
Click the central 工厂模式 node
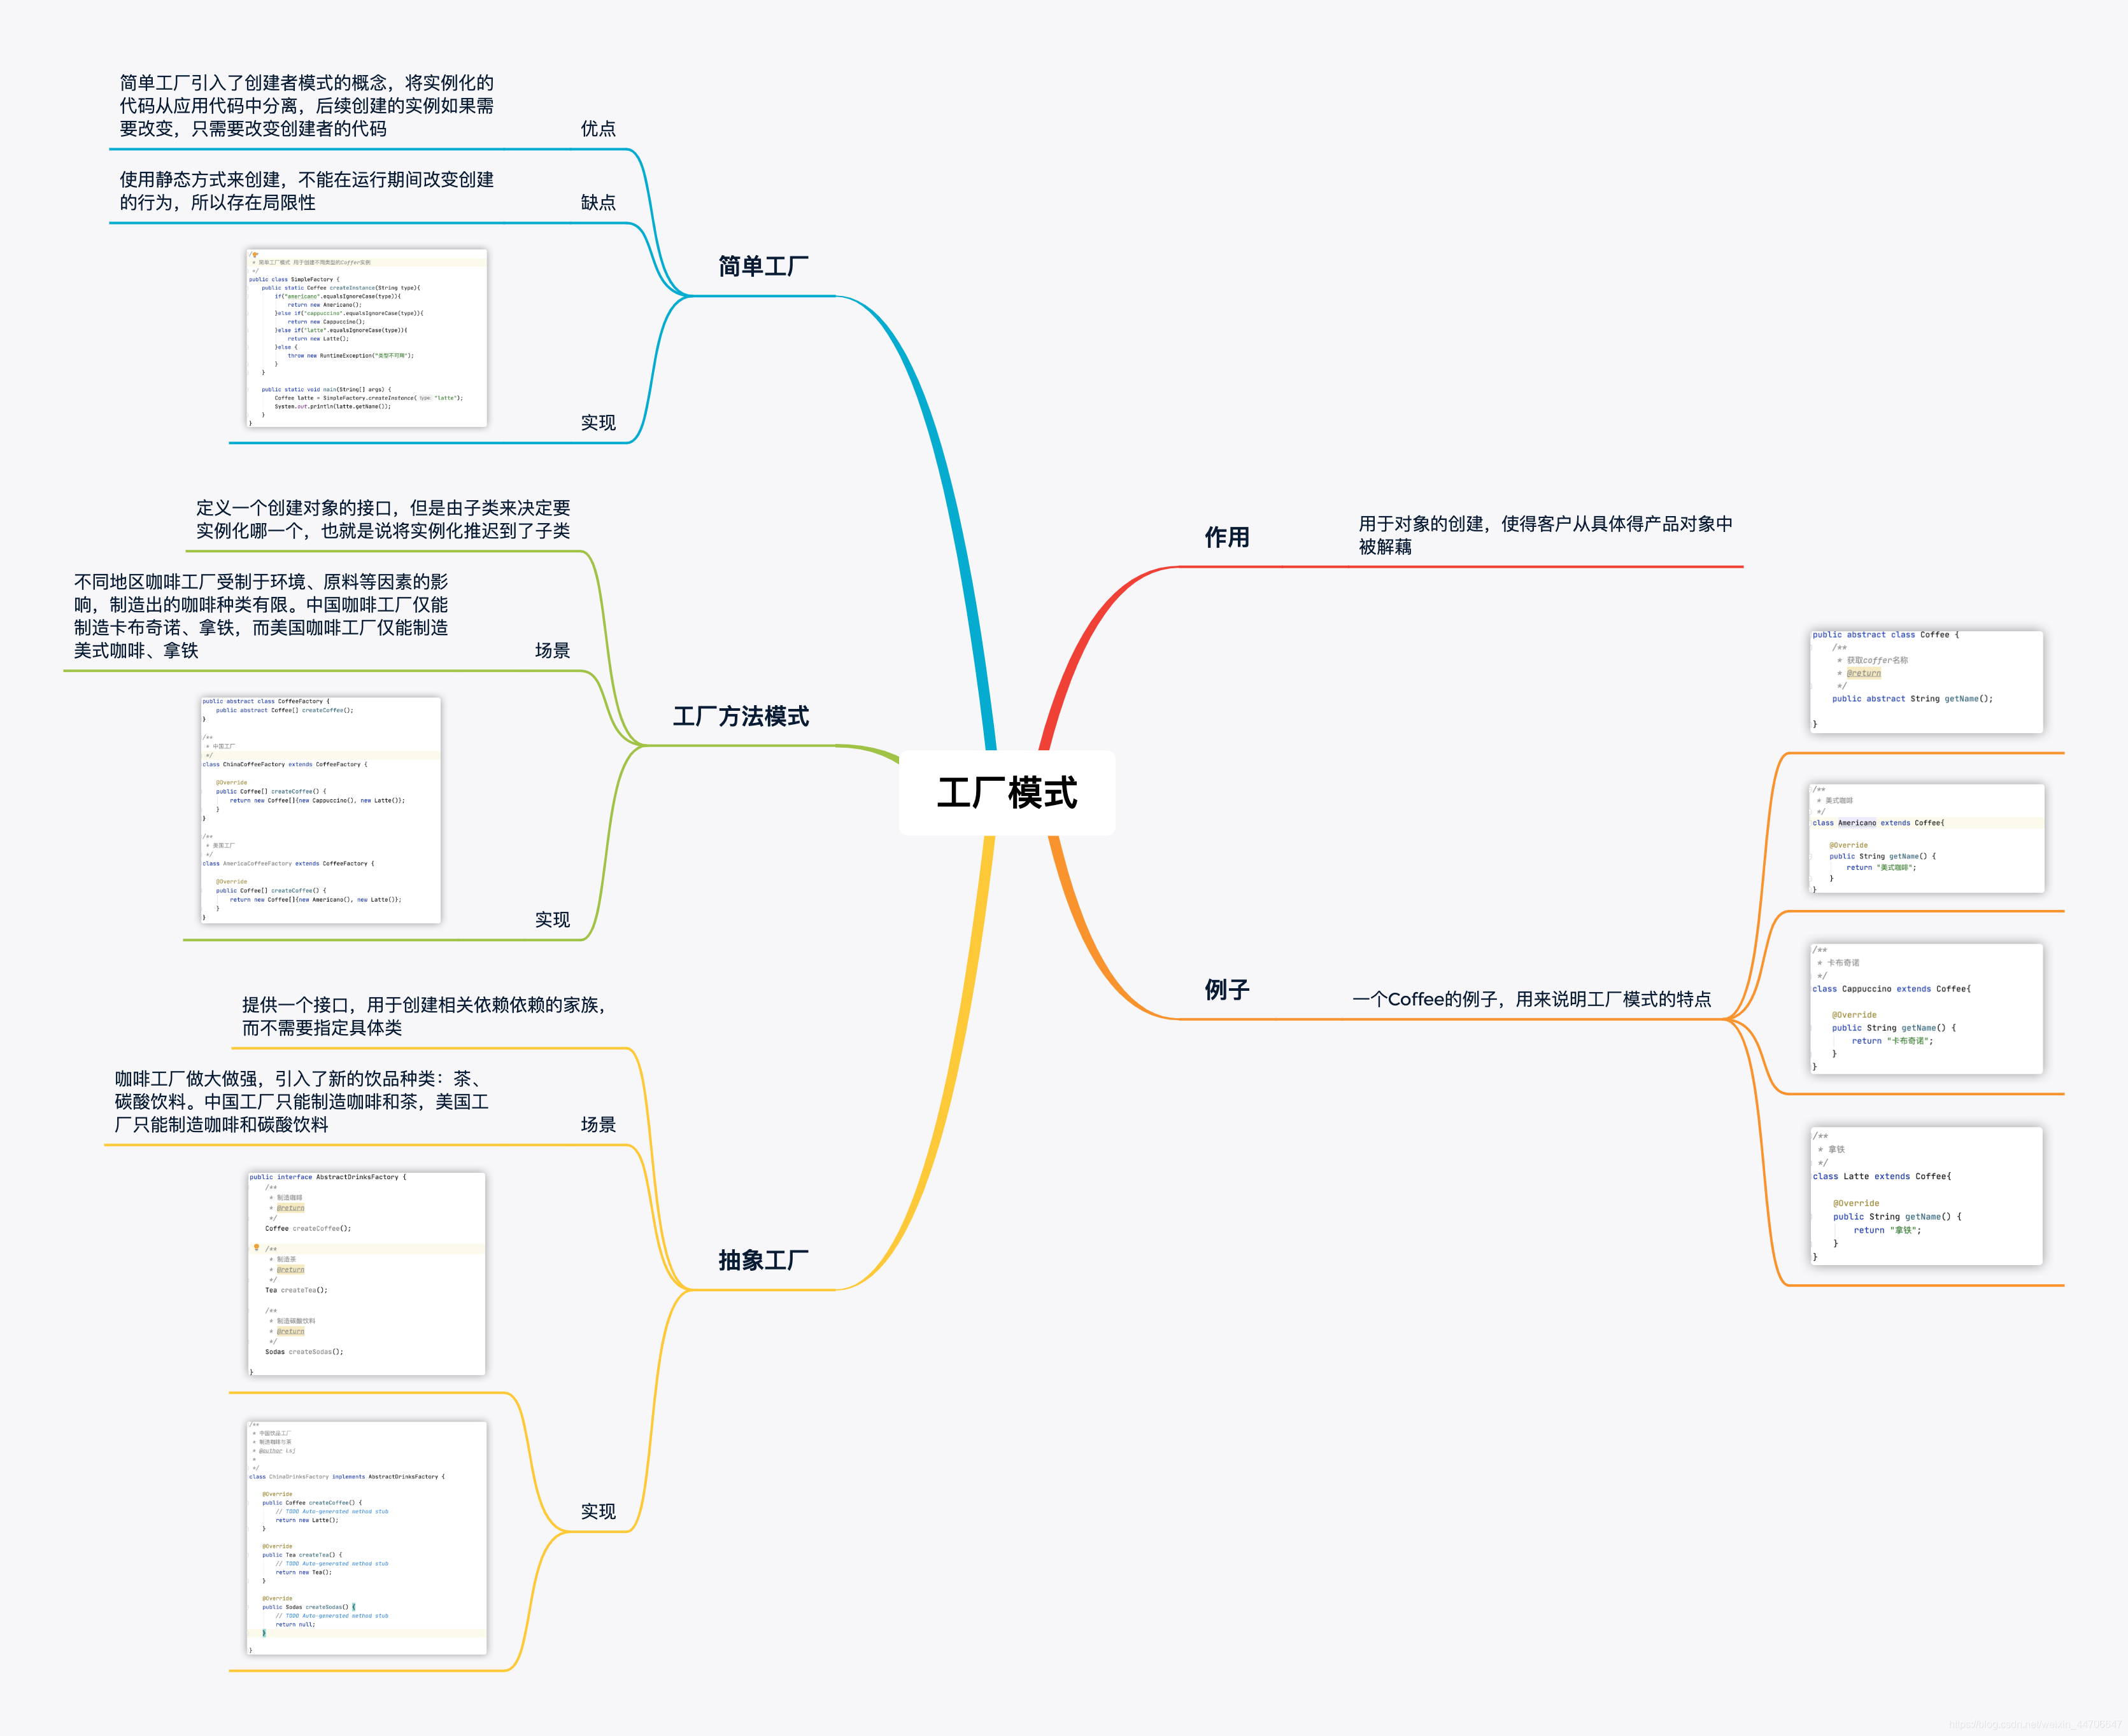pos(1007,793)
